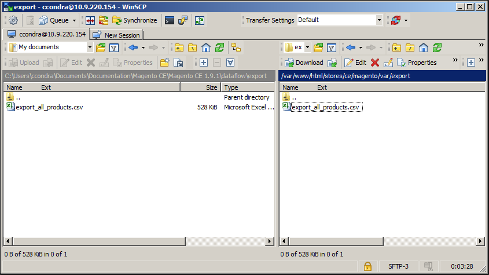The height and width of the screenshot is (275, 489).
Task: Click the remote Rename pencil icon
Action: (388, 63)
